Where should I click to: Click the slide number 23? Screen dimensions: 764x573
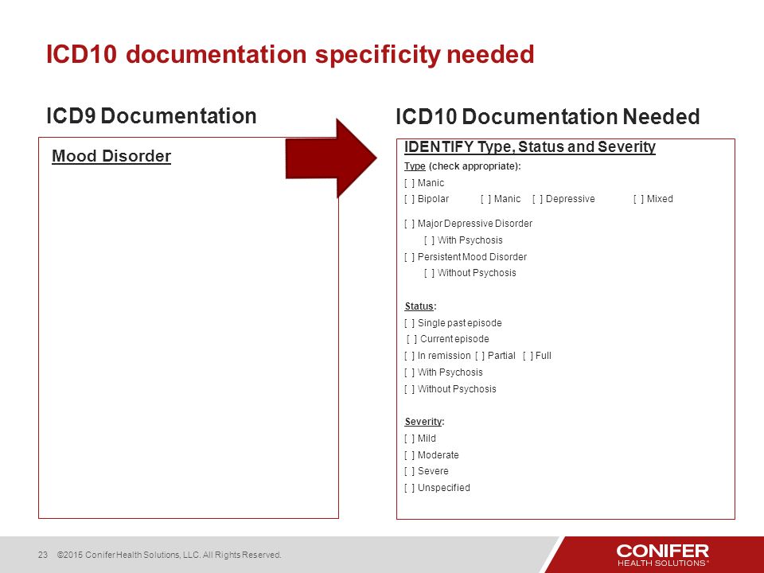coord(43,555)
